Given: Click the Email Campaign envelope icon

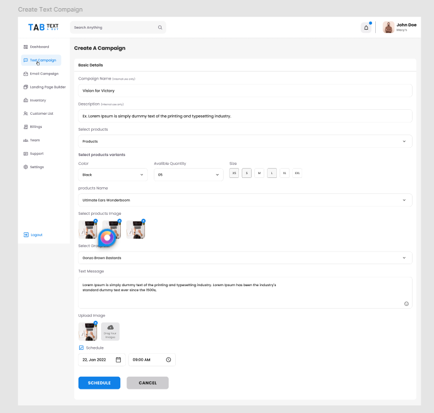Looking at the screenshot, I should tap(26, 74).
